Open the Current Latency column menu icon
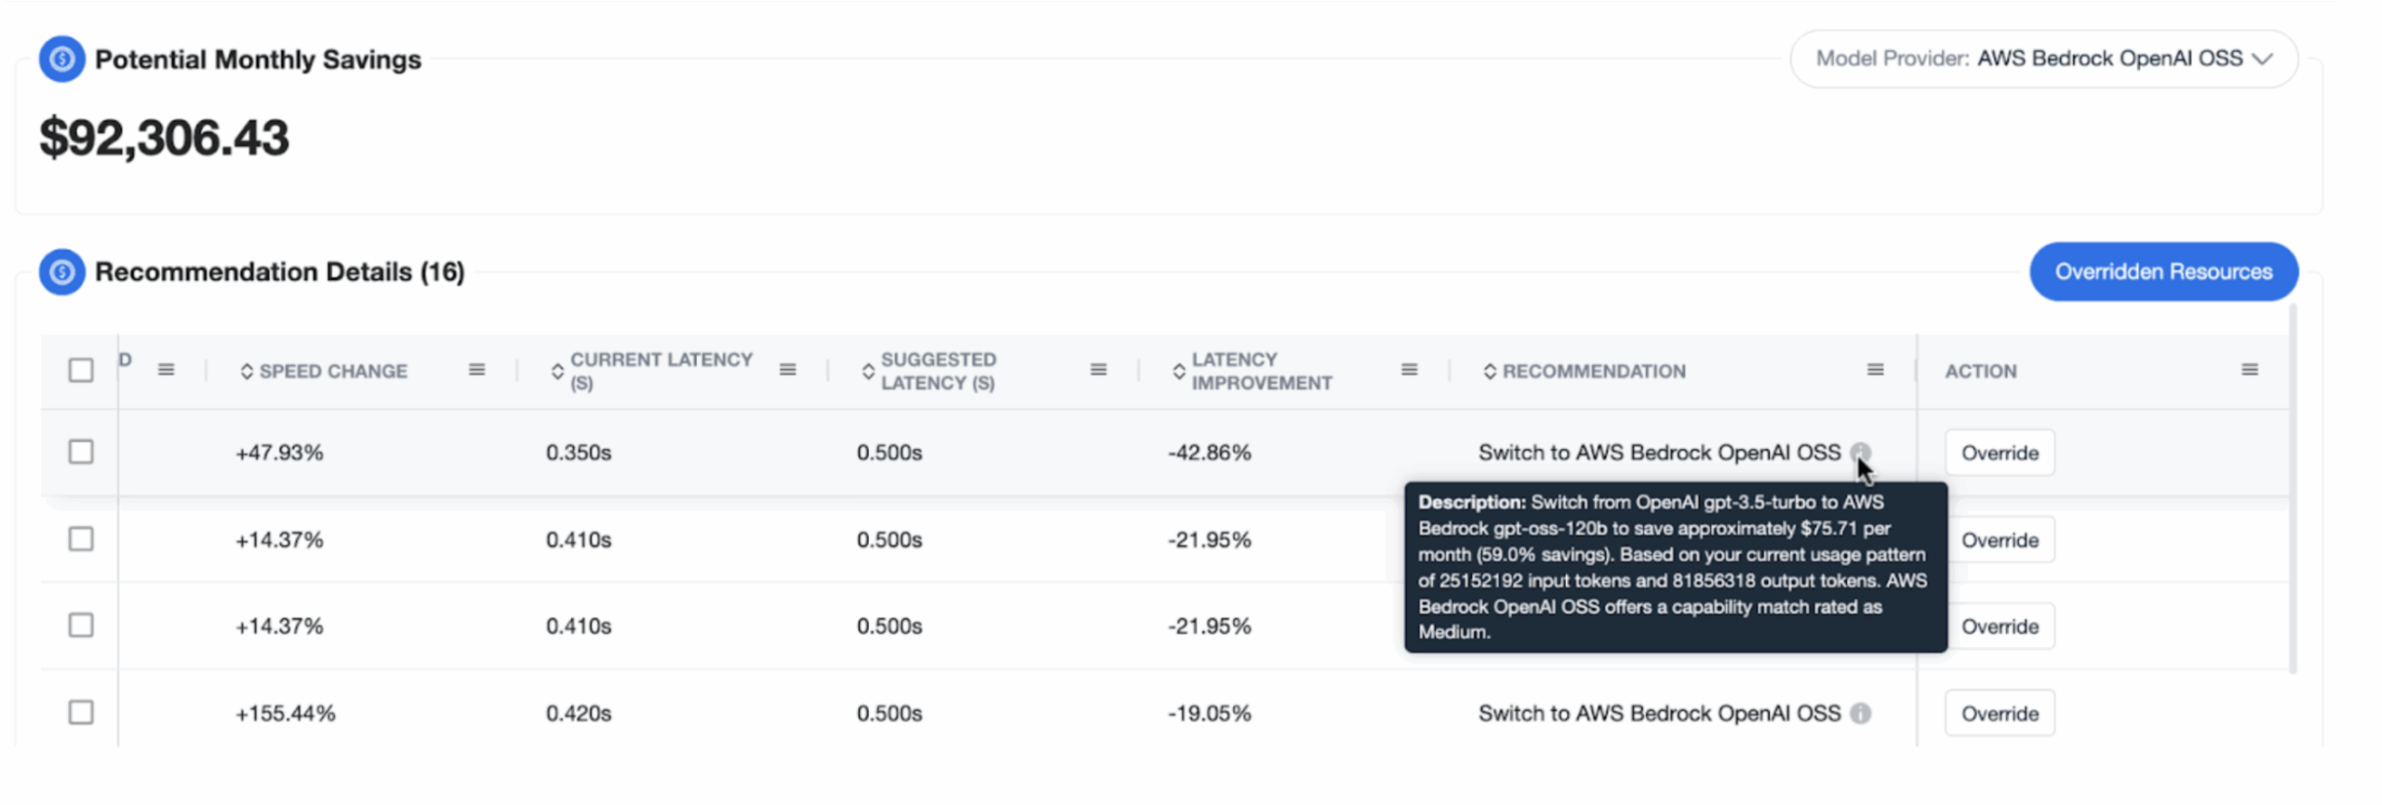Screen dimensions: 2382x805 click(787, 370)
